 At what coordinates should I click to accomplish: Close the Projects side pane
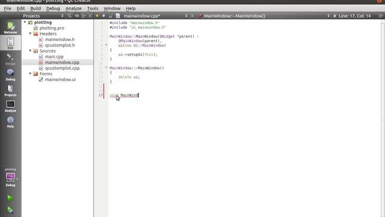pos(90,16)
